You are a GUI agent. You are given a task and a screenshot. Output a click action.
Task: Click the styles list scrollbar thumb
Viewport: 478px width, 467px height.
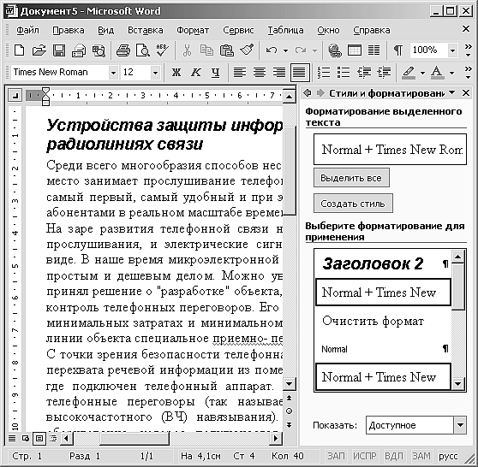458,287
